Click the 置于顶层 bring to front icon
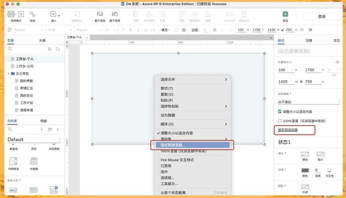Viewport: 346px width, 198px height. [x=100, y=14]
